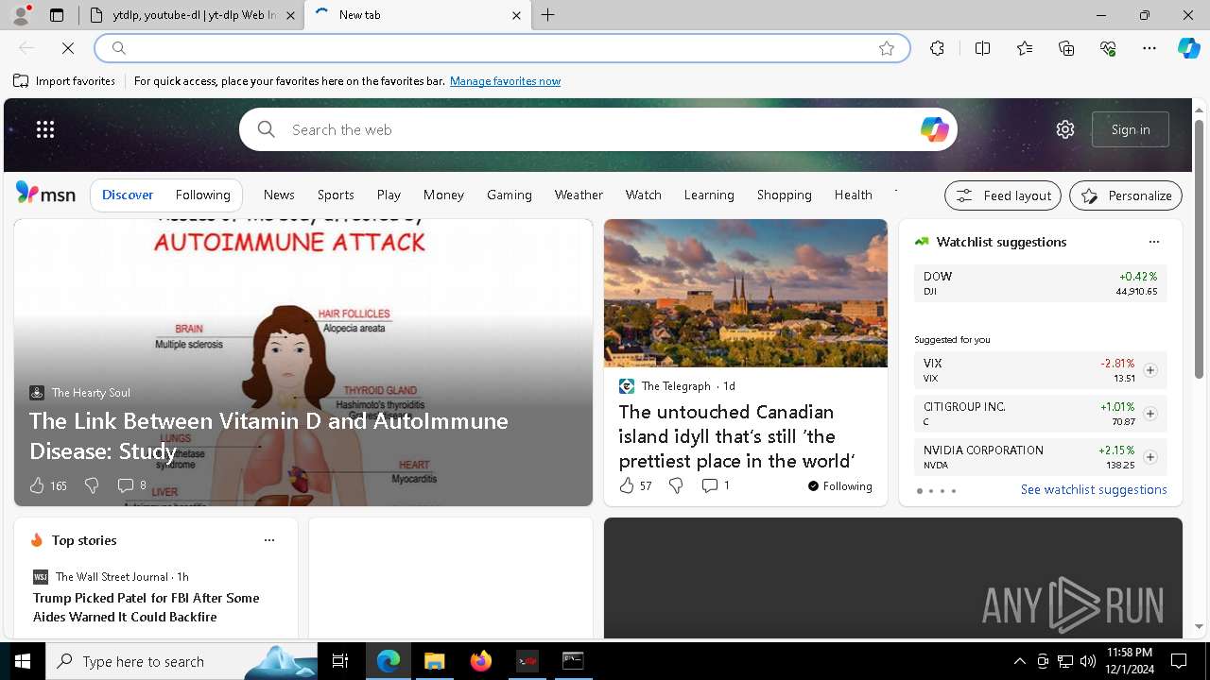Open Task View on the taskbar

point(340,661)
